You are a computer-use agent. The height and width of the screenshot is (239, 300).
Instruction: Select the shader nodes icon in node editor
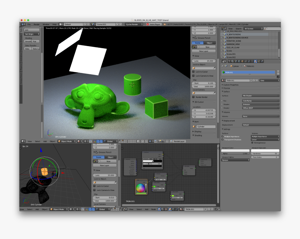pyautogui.click(x=159, y=209)
